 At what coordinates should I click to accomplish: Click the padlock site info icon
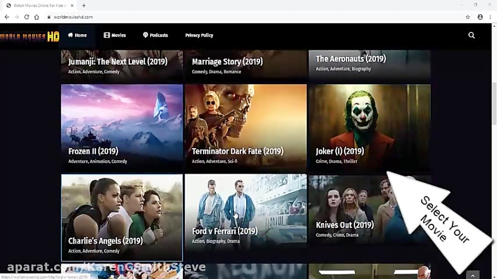(x=49, y=17)
